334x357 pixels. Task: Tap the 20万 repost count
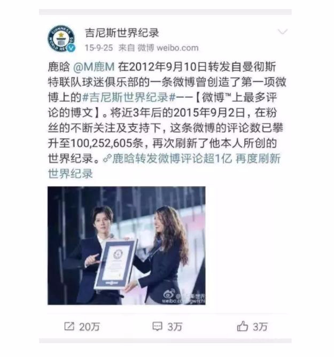pyautogui.click(x=89, y=327)
